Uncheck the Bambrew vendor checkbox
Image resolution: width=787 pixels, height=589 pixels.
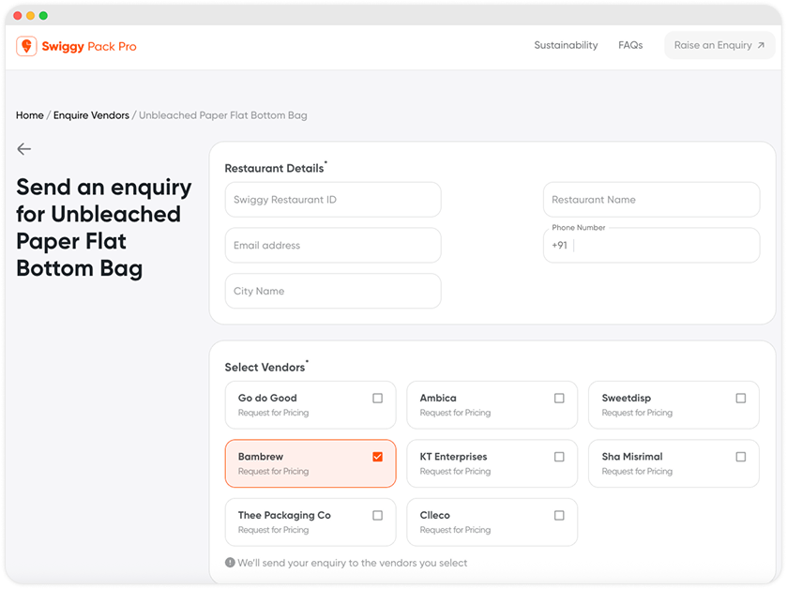click(x=377, y=457)
